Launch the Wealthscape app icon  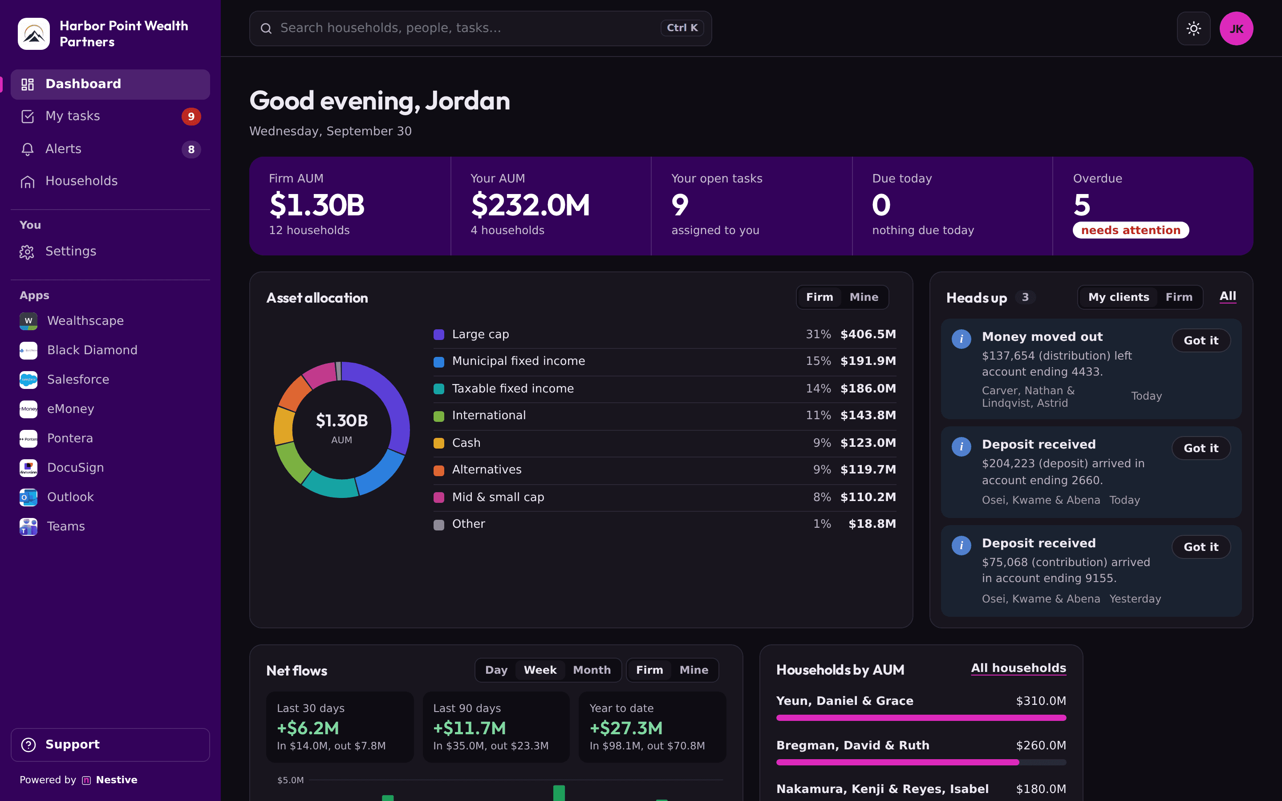(28, 320)
